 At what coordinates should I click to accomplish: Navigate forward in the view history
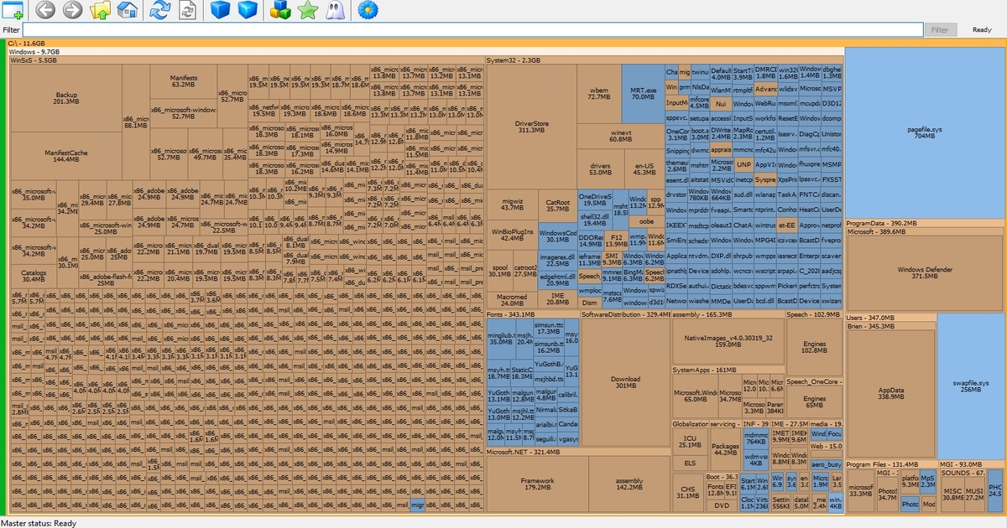pyautogui.click(x=72, y=11)
